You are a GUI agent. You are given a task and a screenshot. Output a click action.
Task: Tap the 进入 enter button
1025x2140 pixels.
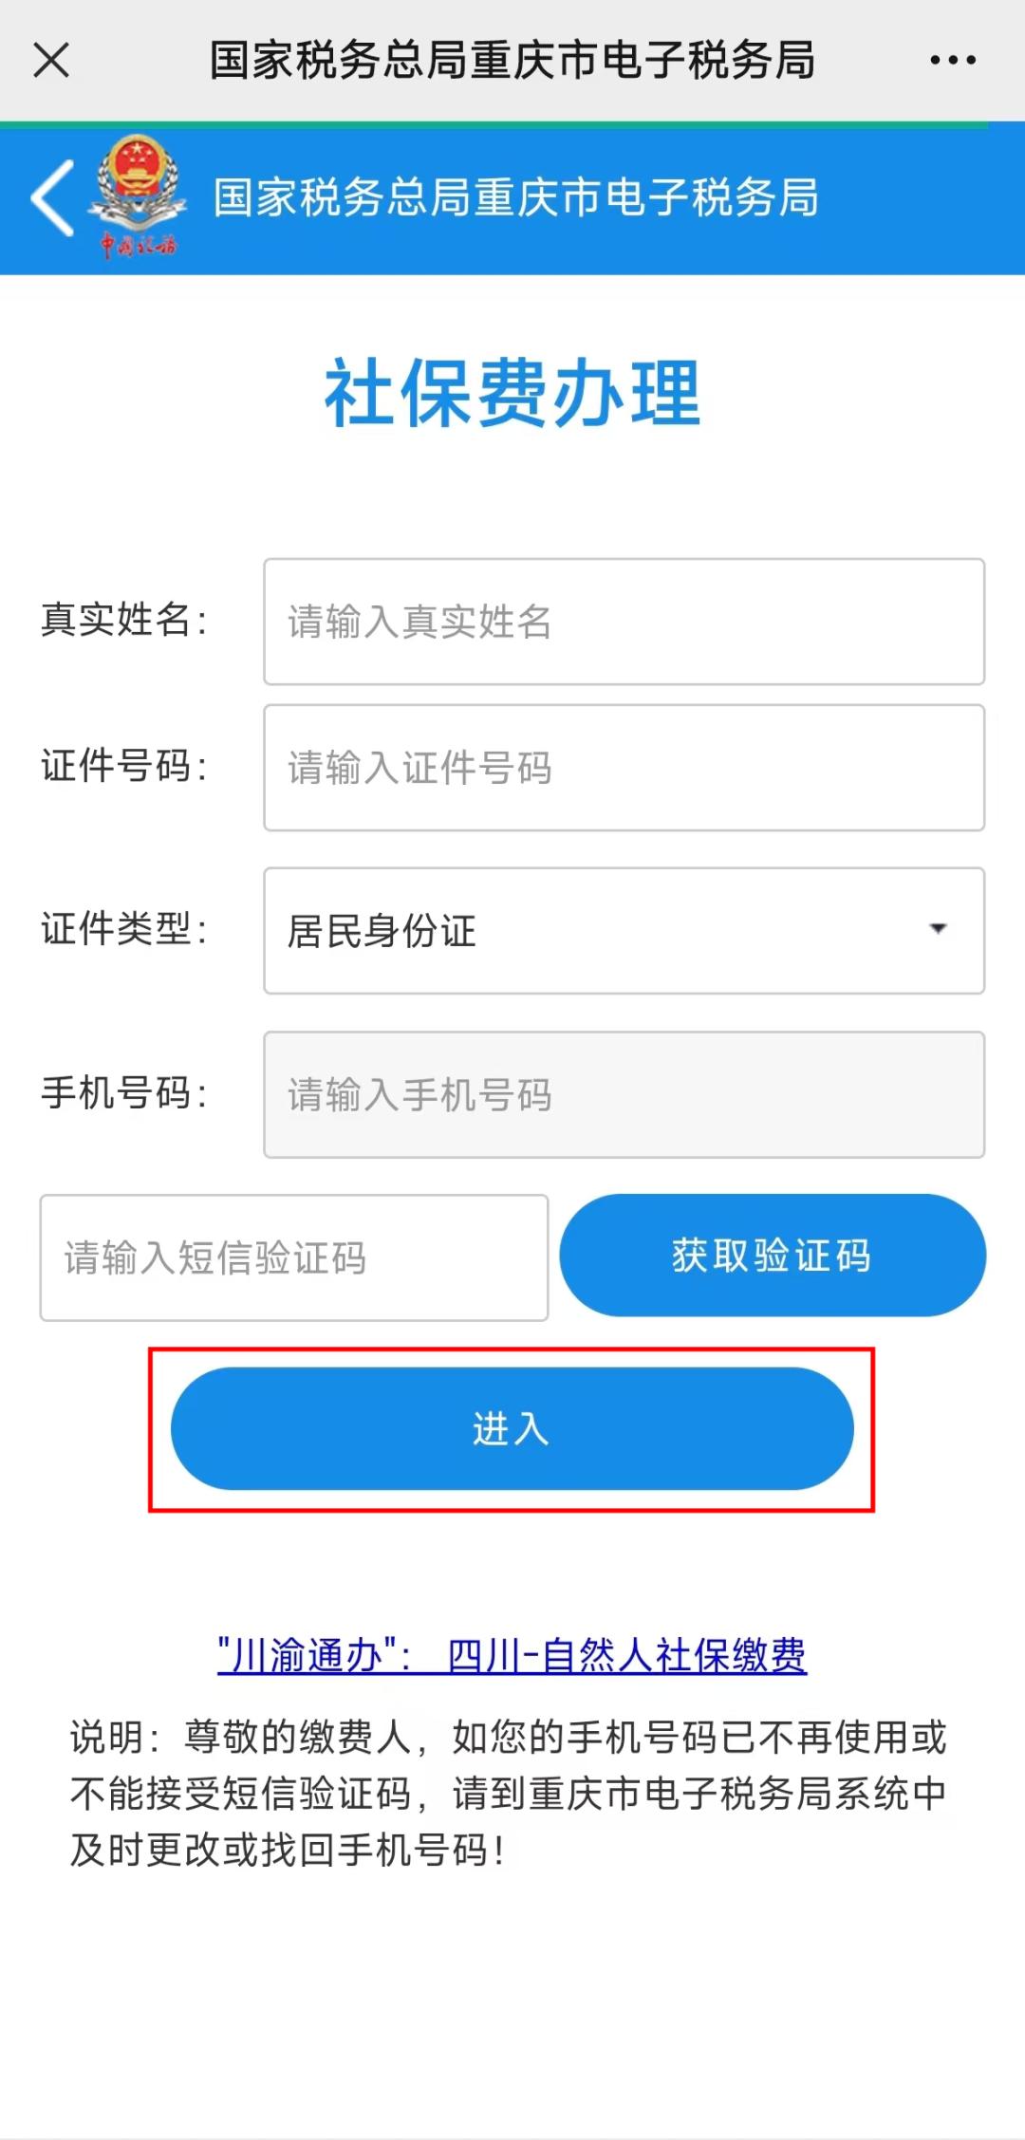(x=512, y=1428)
